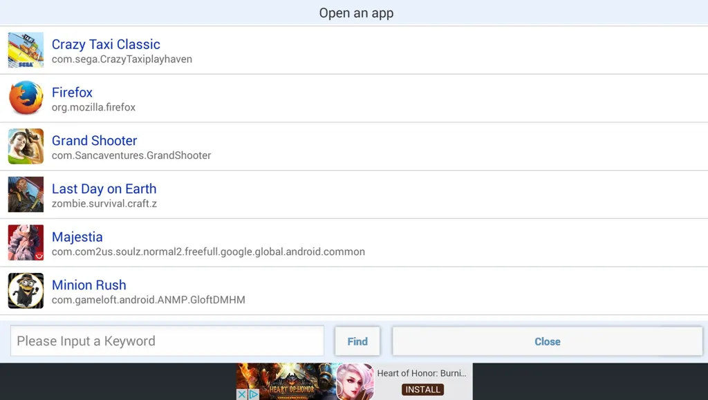This screenshot has height=400, width=708.
Task: Install Heart of Honor from the ad
Action: 422,390
